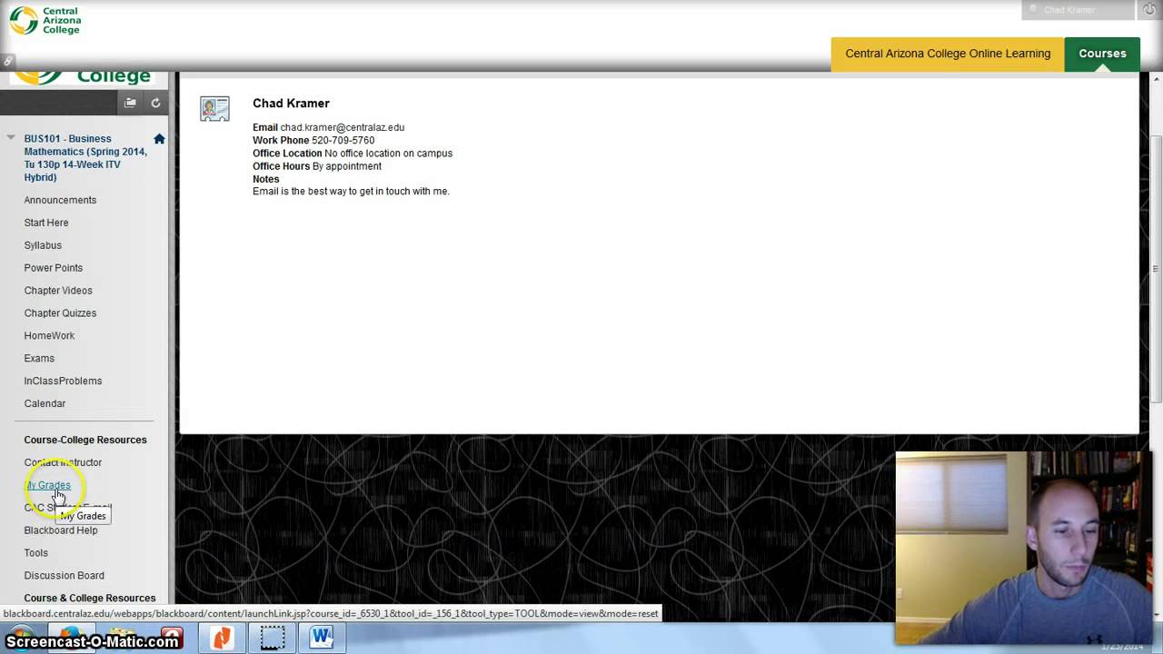1163x654 pixels.
Task: Open Contact Instructor link
Action: [63, 462]
